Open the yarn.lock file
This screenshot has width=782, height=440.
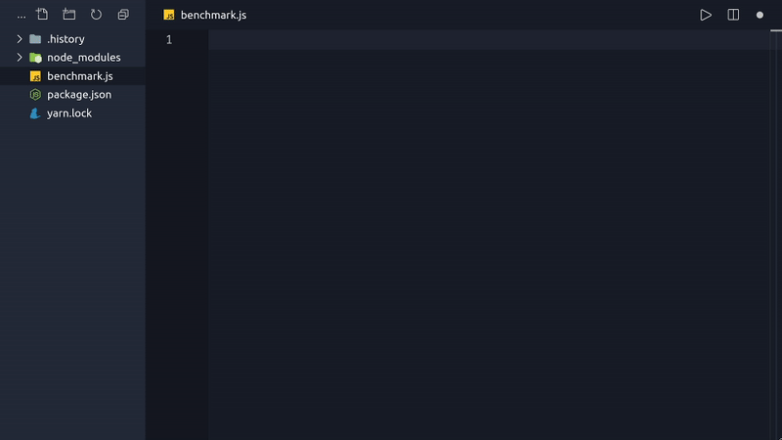pos(72,113)
